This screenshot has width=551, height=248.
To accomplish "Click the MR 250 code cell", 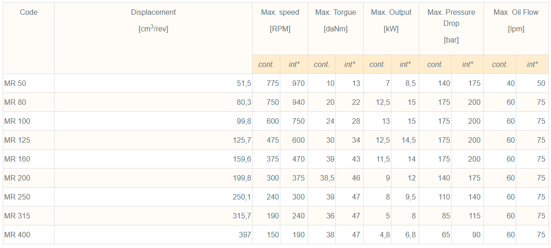I will click(17, 197).
